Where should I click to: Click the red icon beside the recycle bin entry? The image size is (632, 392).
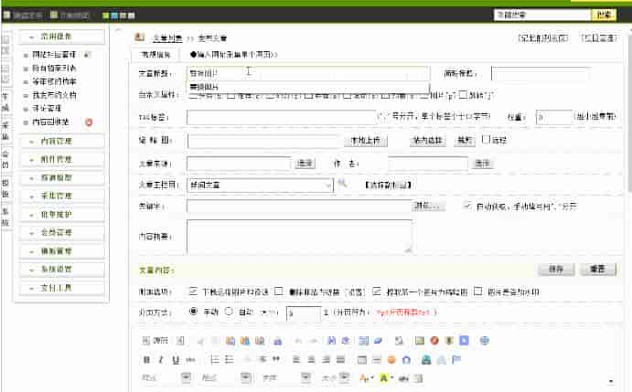click(89, 122)
